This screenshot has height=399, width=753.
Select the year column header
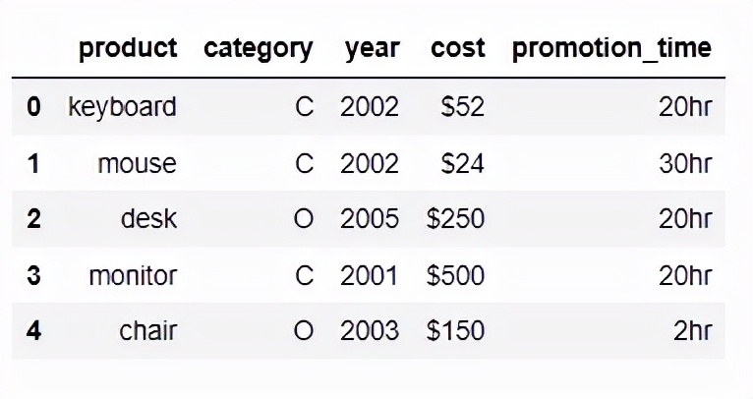tap(373, 50)
